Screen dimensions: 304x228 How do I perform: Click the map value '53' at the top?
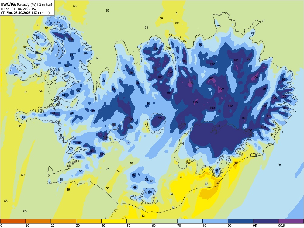[x=75, y=6]
